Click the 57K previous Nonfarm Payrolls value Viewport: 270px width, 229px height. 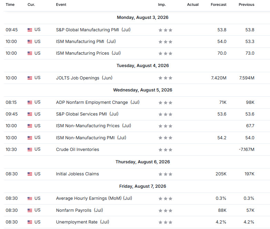tap(250, 210)
